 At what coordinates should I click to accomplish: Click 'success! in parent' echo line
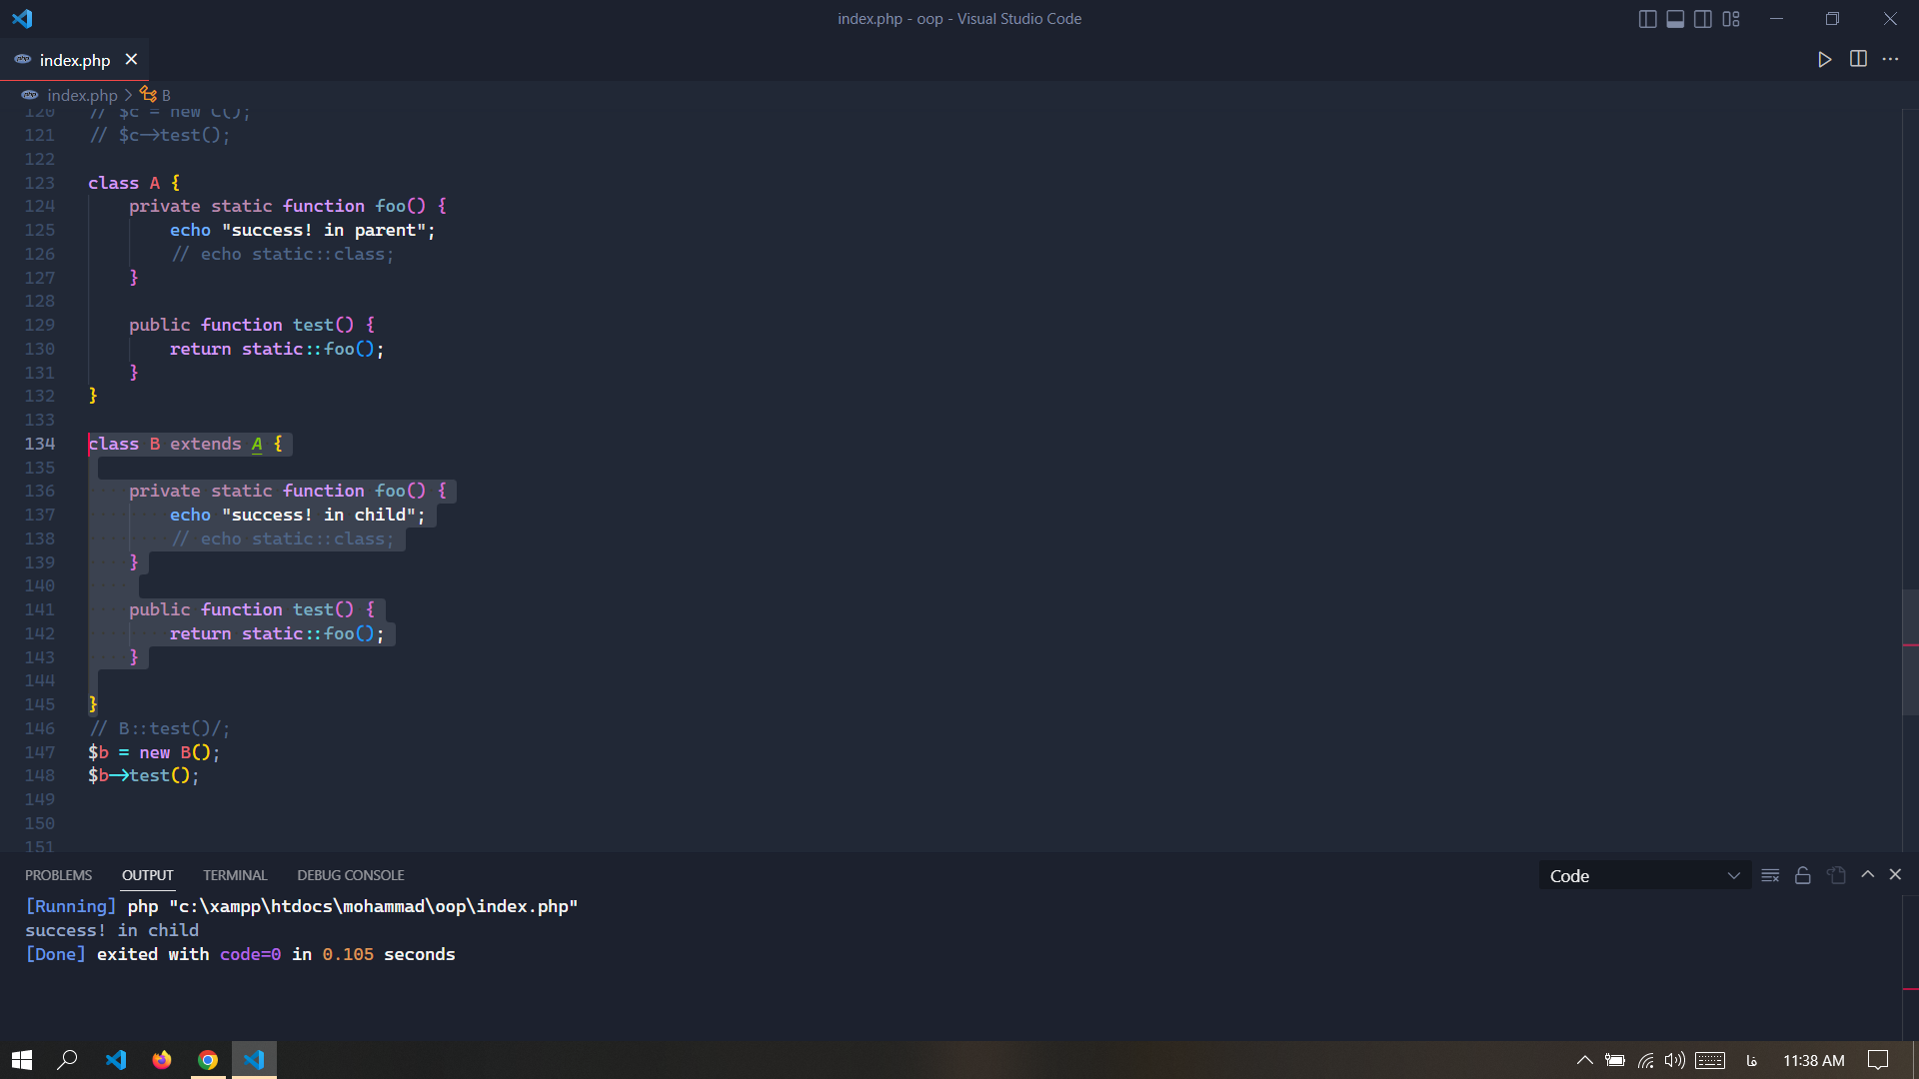point(303,230)
